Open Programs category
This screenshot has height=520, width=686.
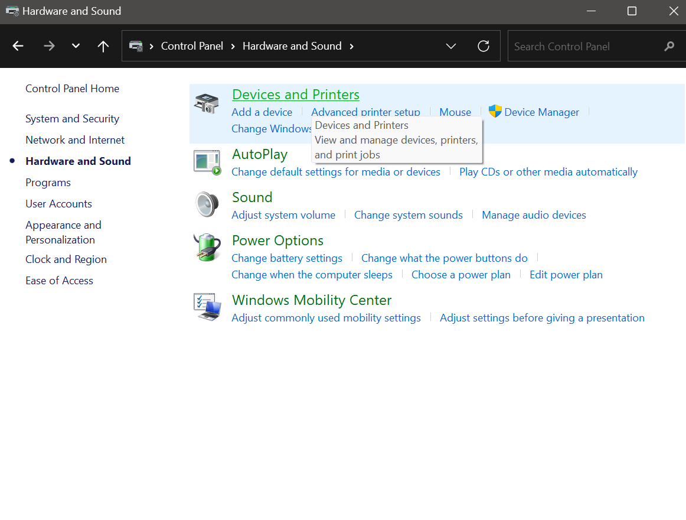[x=48, y=183]
